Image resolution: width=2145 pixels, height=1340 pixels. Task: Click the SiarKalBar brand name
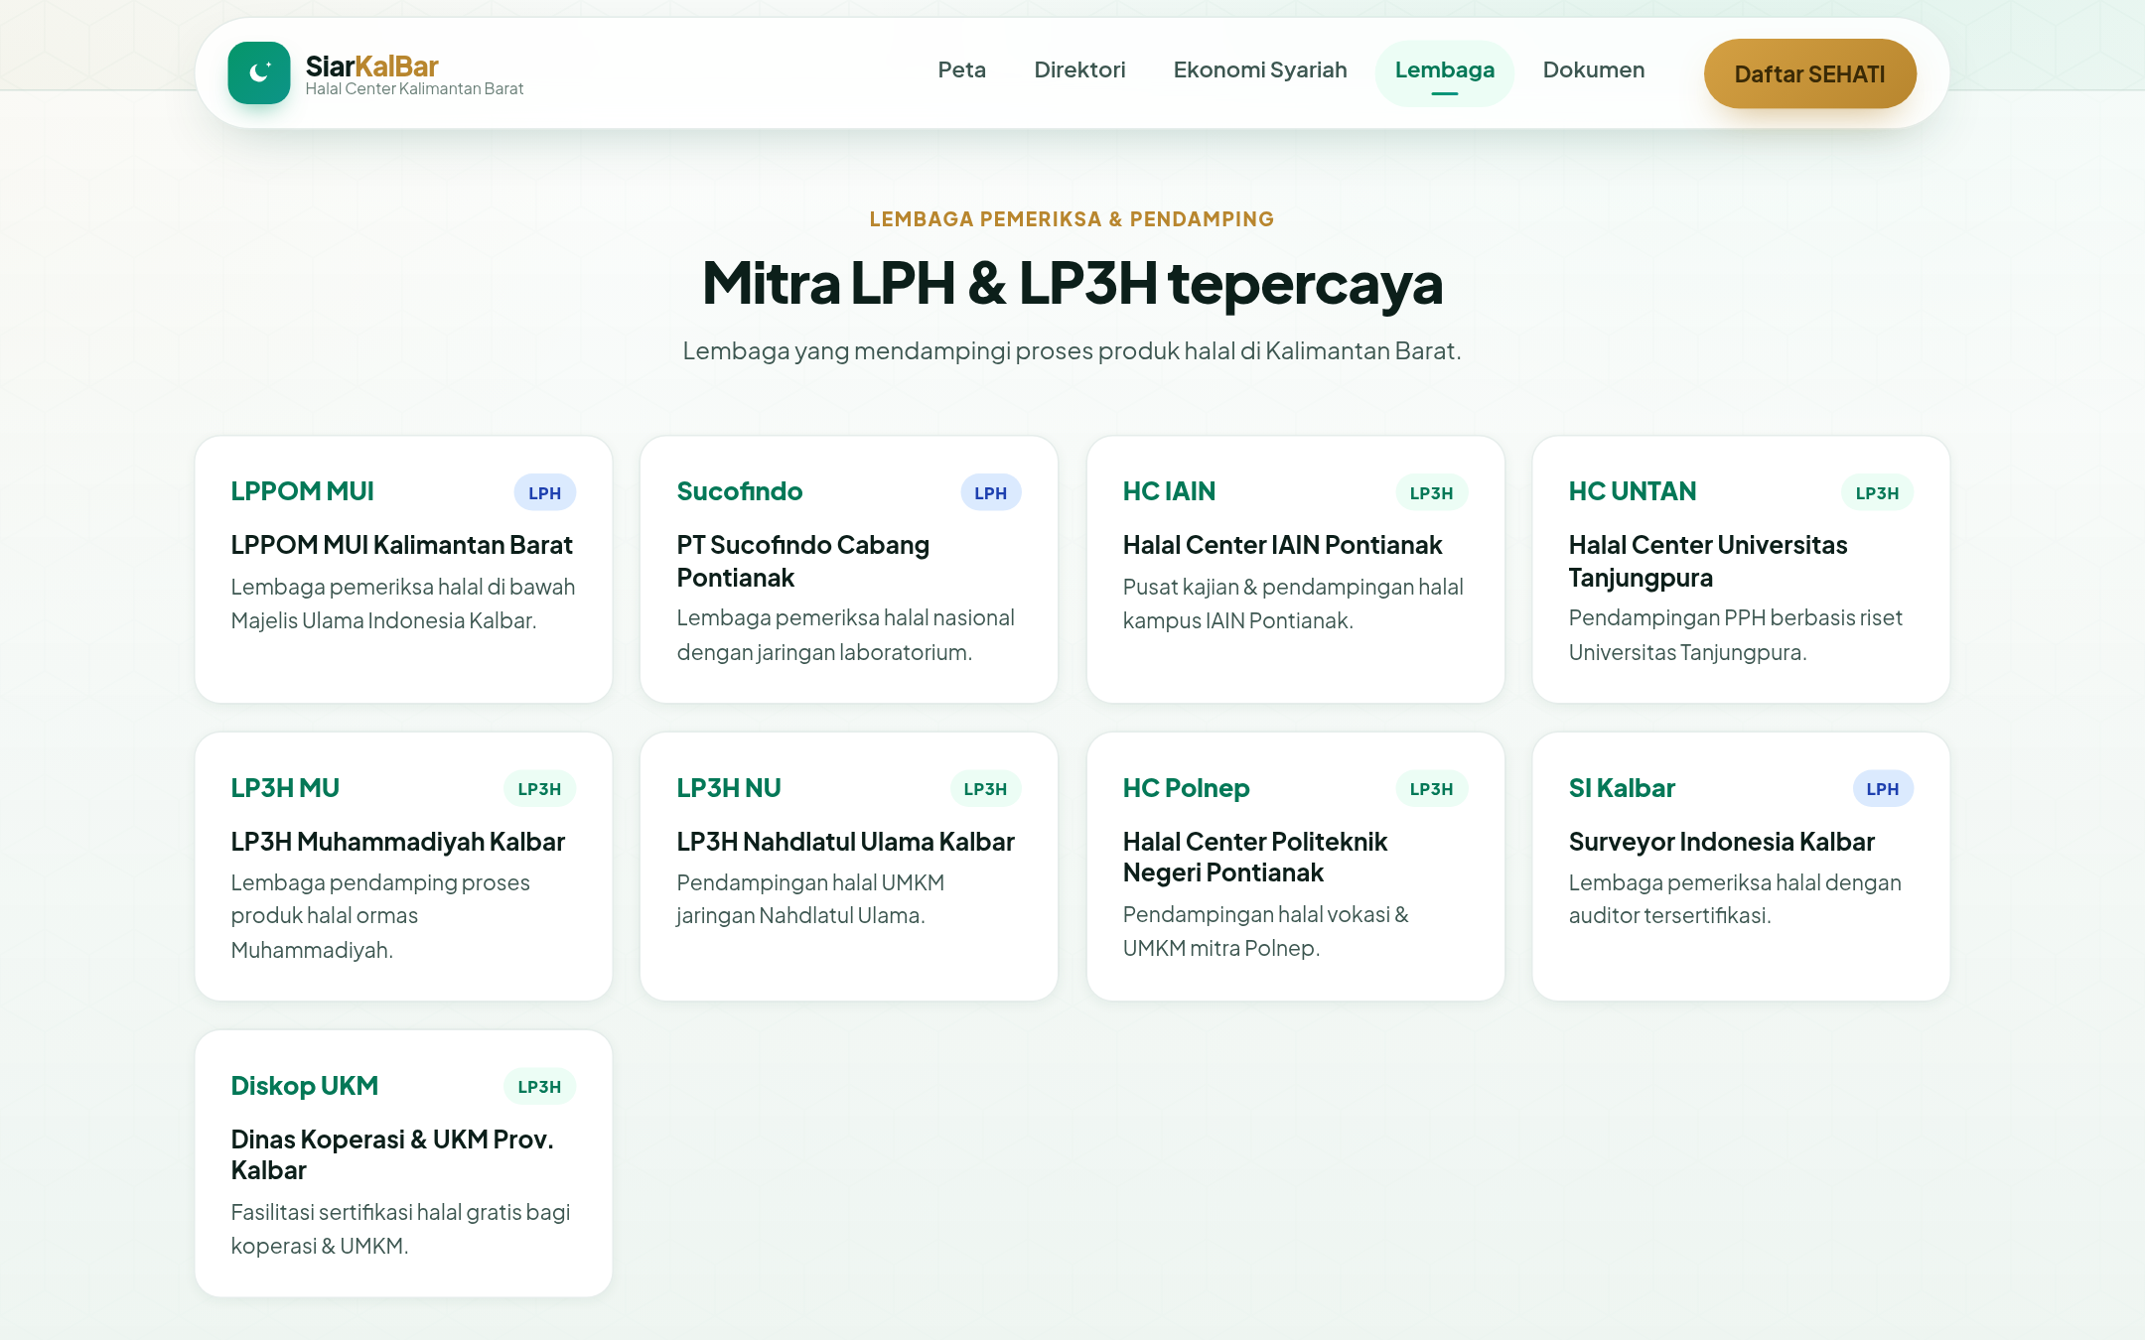point(371,66)
